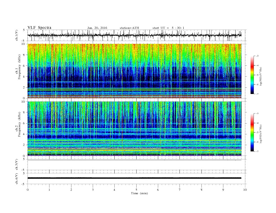Click the "8" kHz tick on ch.1 spectrogram
The height and width of the screenshot is (213, 276).
coord(24,55)
